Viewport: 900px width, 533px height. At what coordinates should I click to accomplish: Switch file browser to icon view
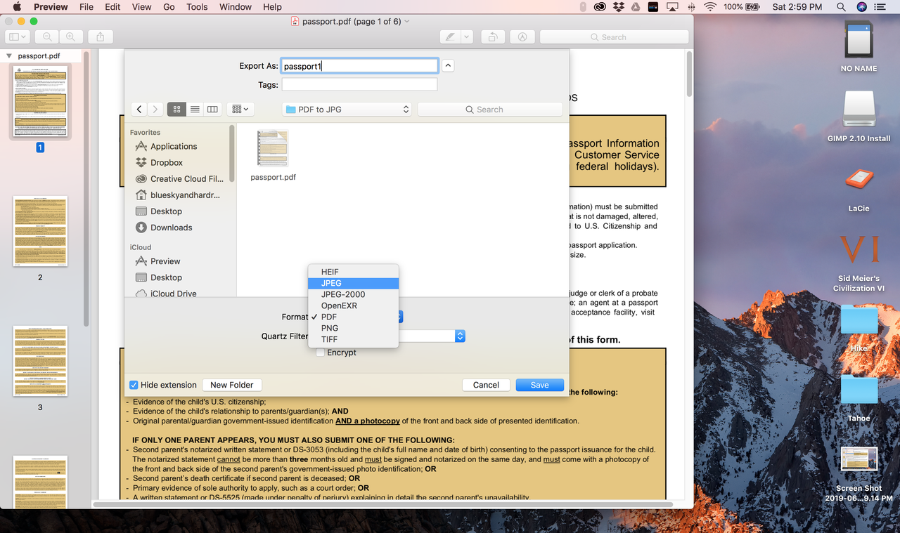176,110
